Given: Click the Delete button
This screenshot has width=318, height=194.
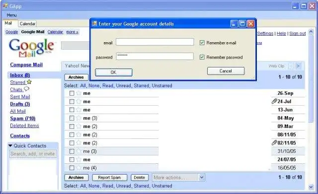Looking at the screenshot, I should [140, 178].
